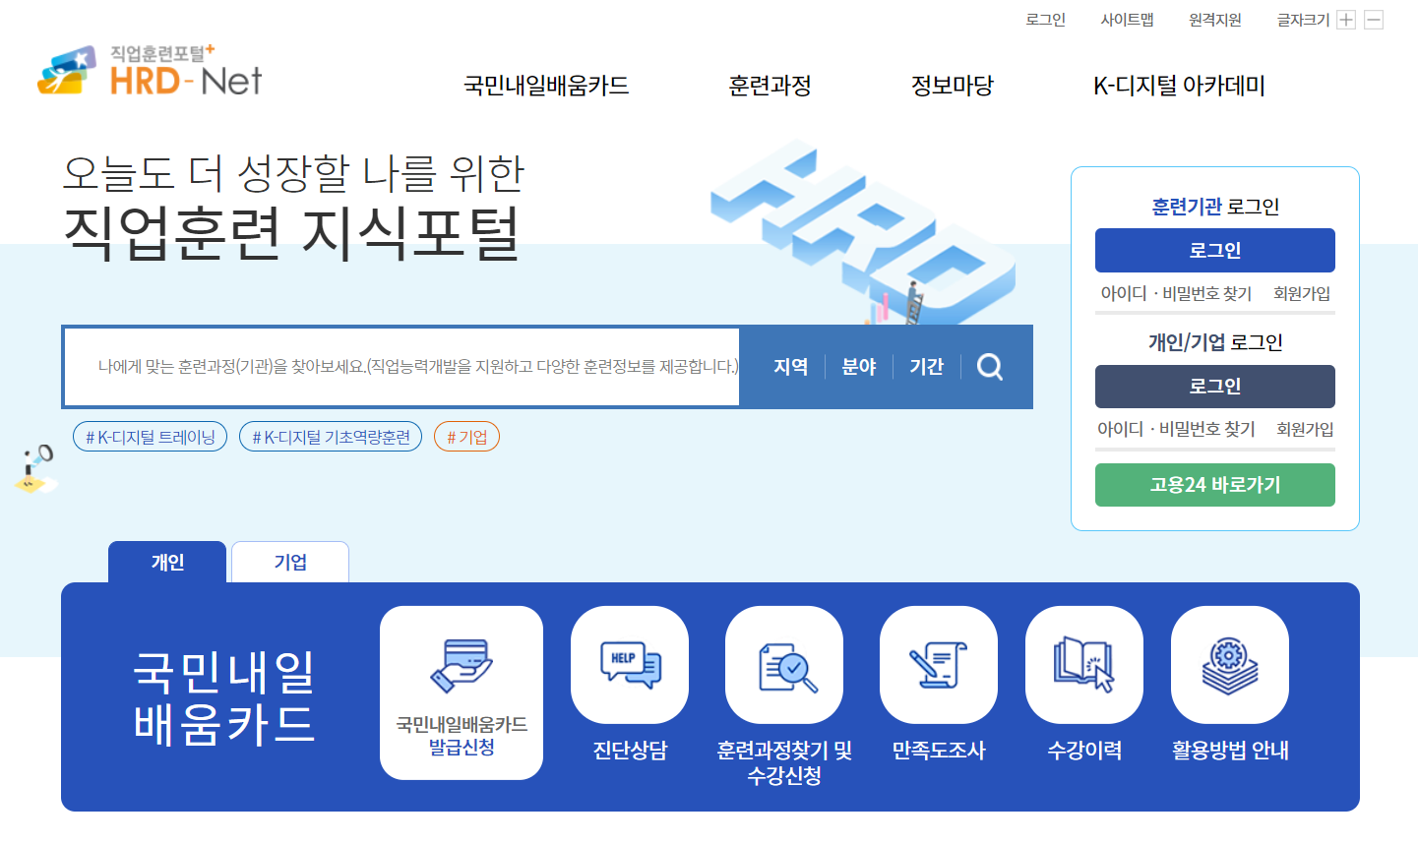The height and width of the screenshot is (844, 1418).
Task: Open 분야 filter in search bar
Action: coord(859,367)
